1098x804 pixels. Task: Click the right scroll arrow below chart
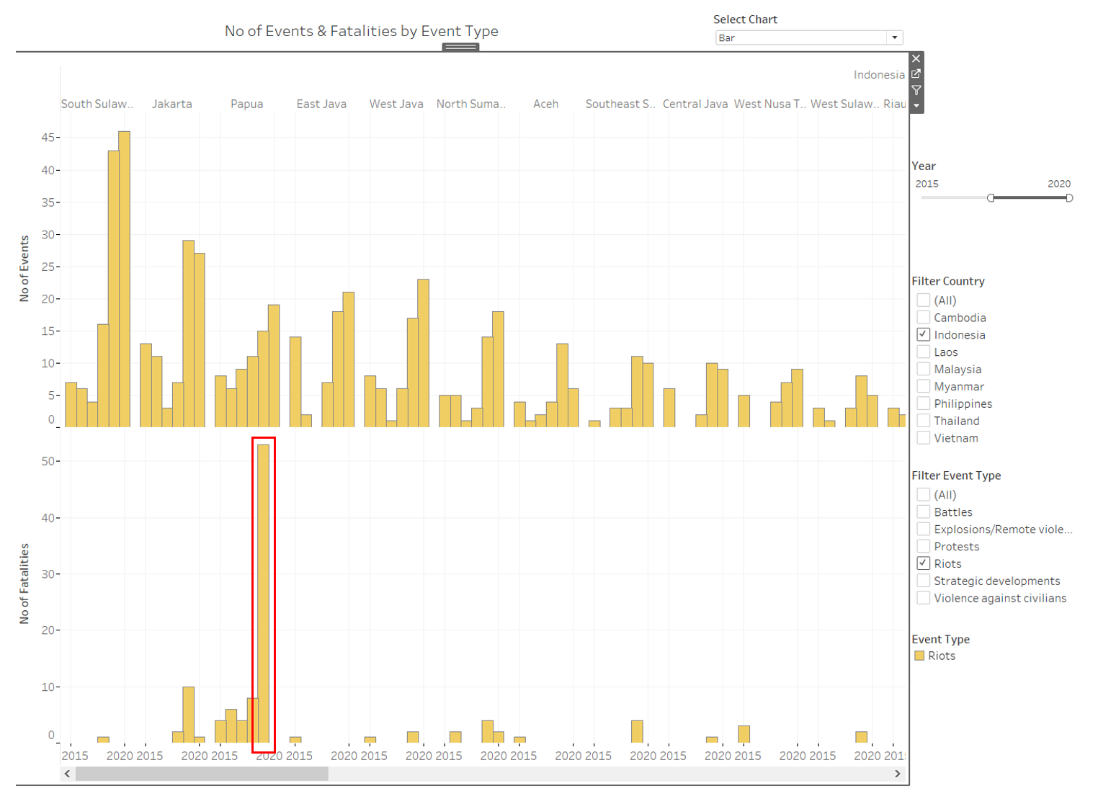tap(897, 774)
